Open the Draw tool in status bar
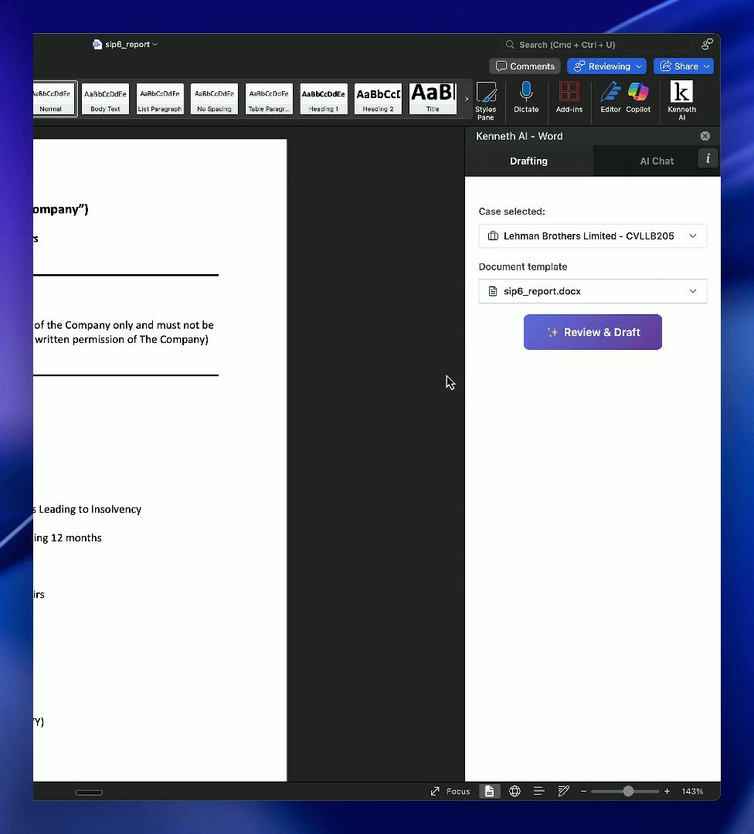The image size is (754, 834). [x=563, y=791]
